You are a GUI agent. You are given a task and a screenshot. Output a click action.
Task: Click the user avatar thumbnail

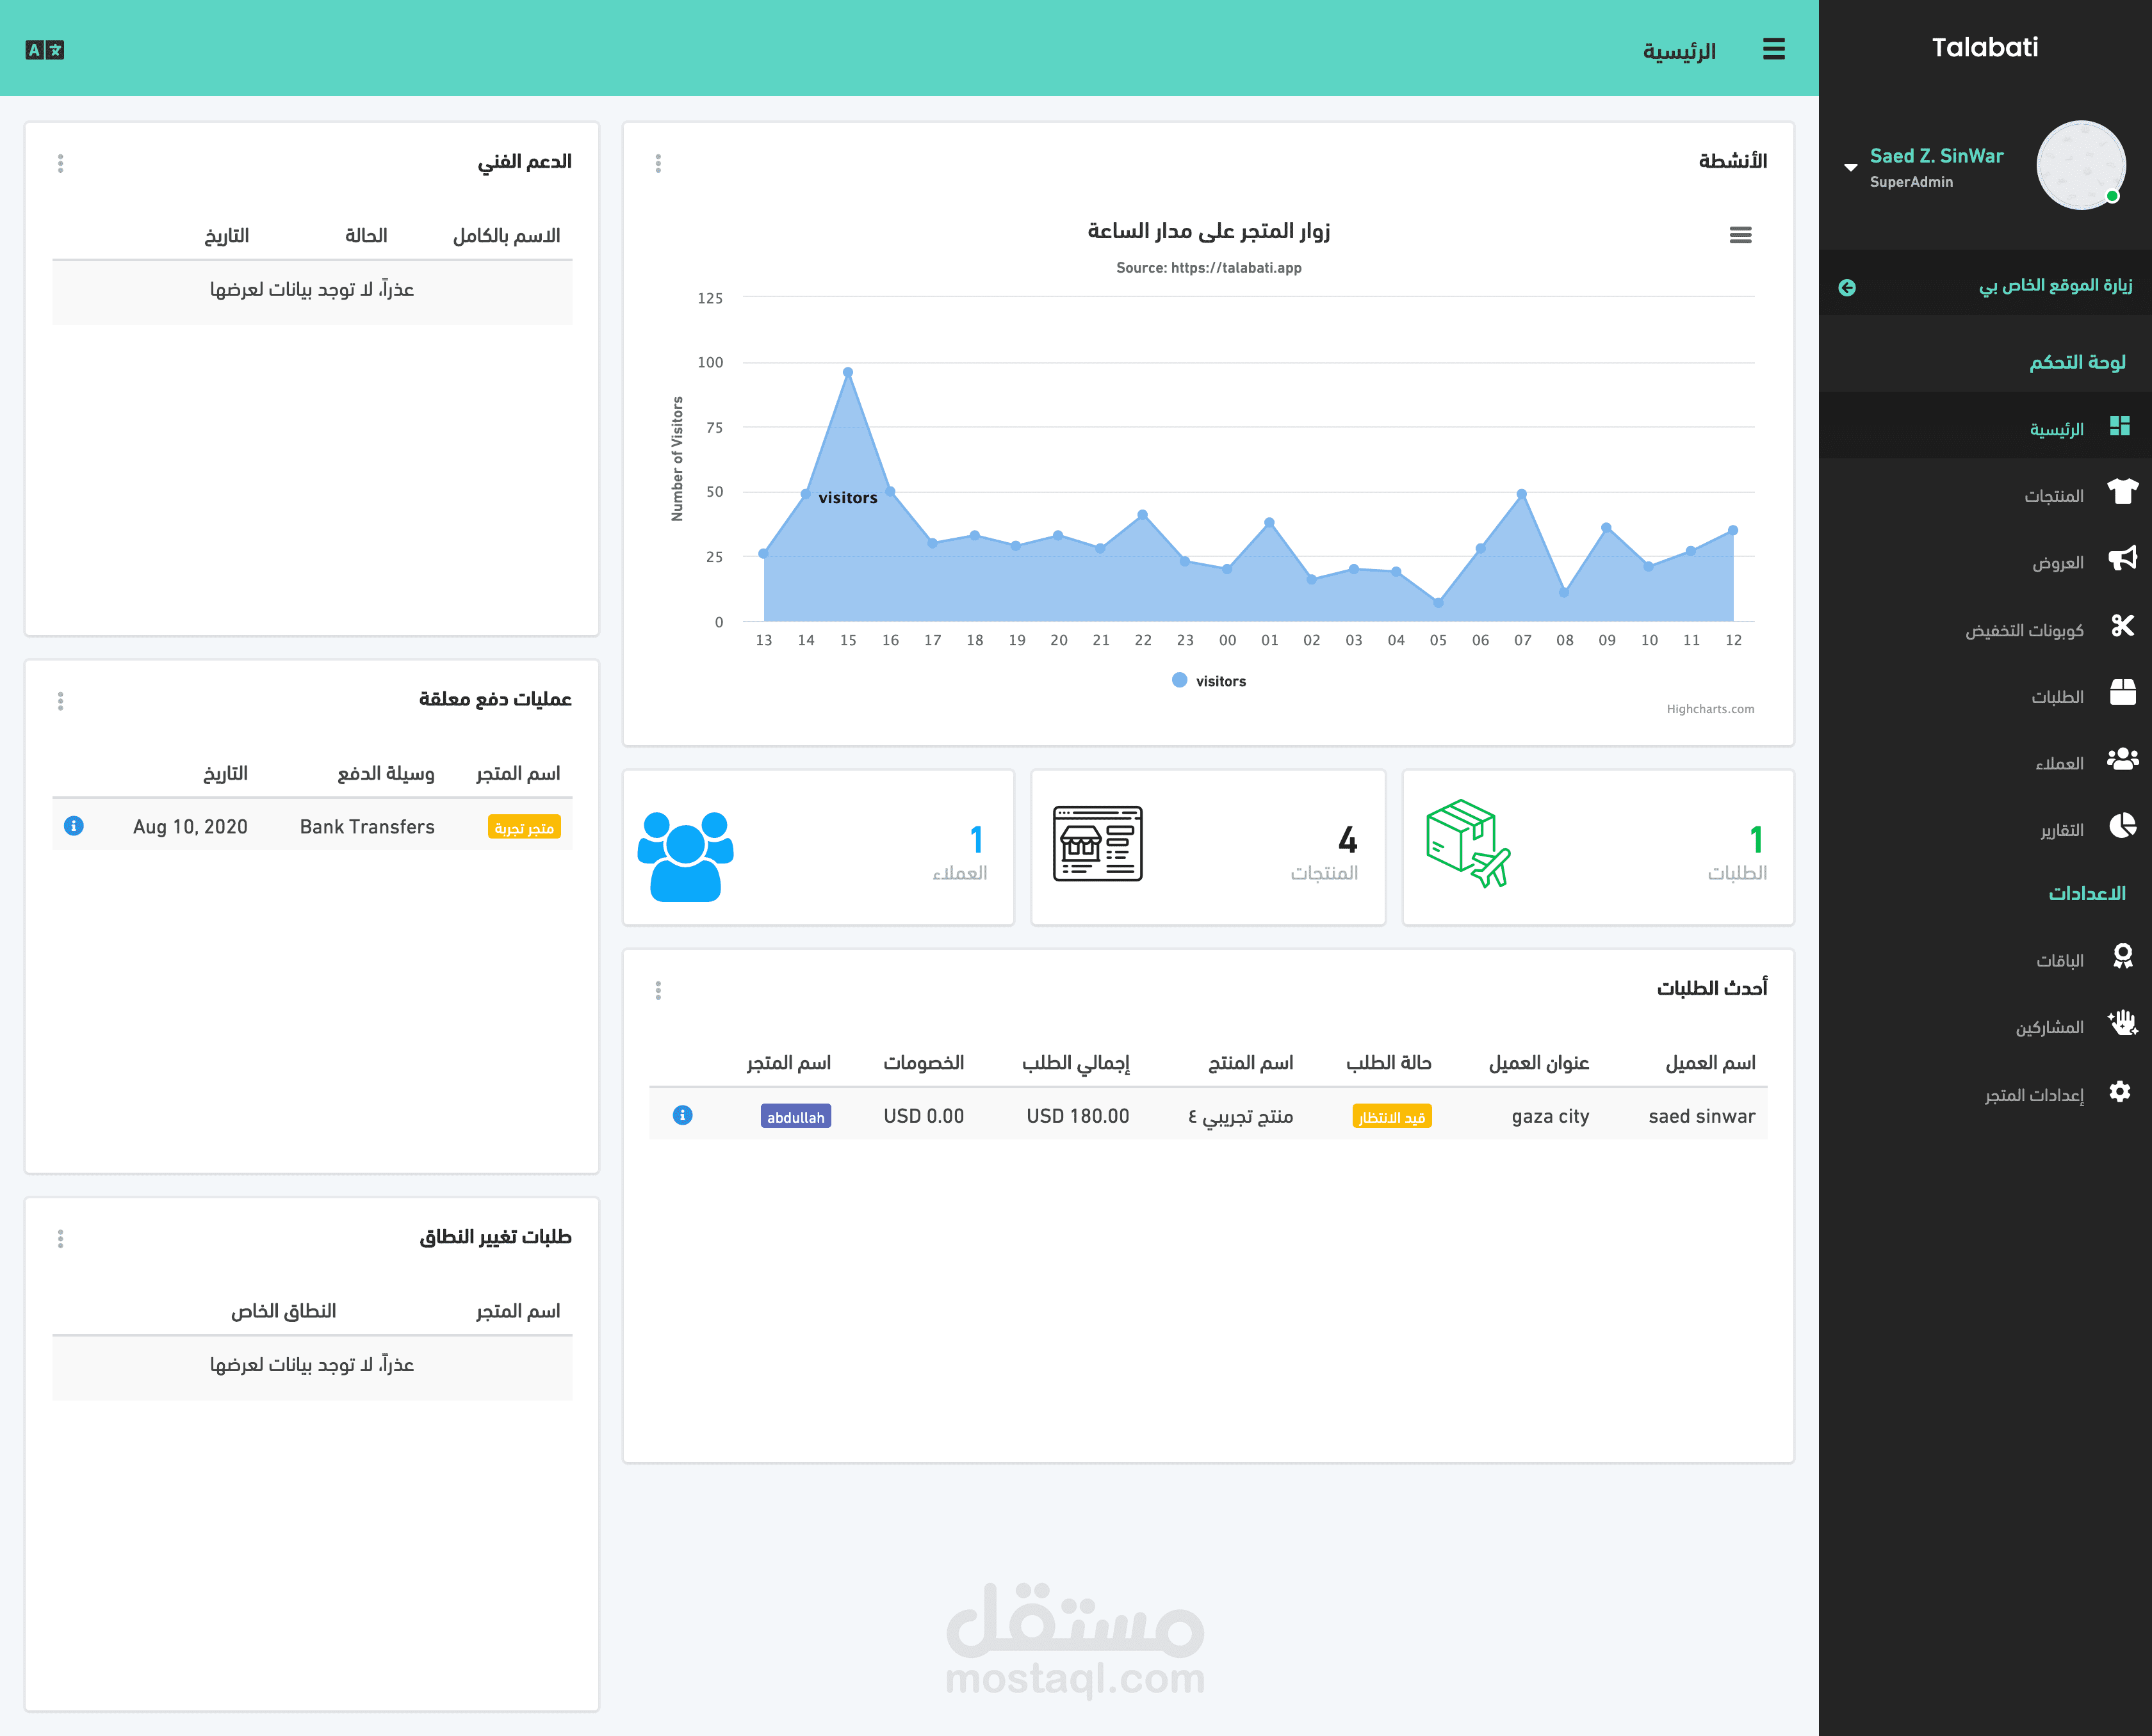[x=2080, y=165]
